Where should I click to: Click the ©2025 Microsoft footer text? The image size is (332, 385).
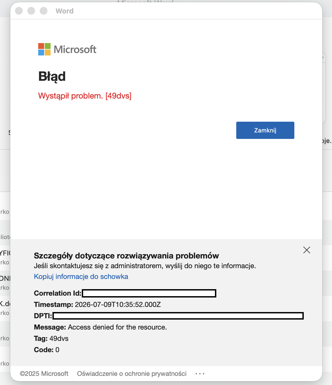tap(44, 374)
